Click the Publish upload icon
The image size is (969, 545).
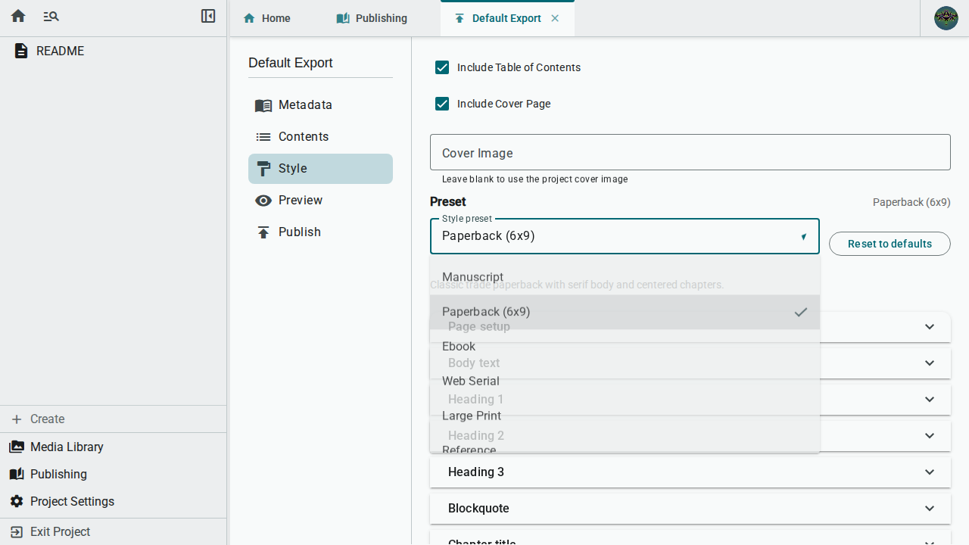263,232
